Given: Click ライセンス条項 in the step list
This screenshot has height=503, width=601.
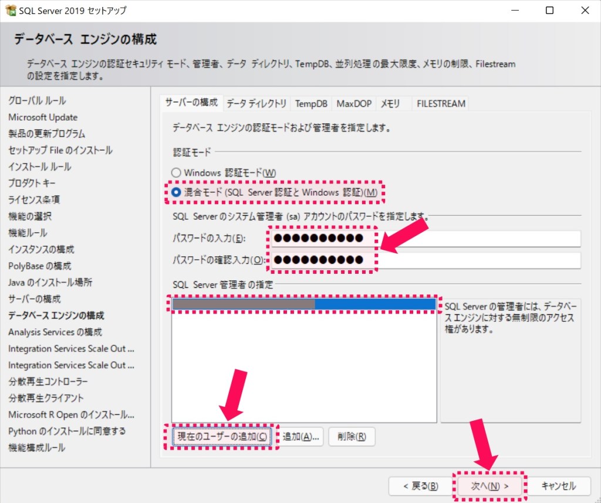Looking at the screenshot, I should click(34, 200).
